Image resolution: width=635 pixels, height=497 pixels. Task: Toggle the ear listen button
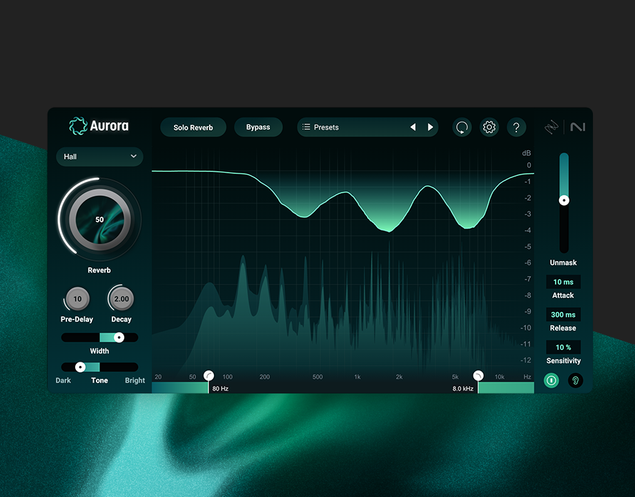point(575,380)
